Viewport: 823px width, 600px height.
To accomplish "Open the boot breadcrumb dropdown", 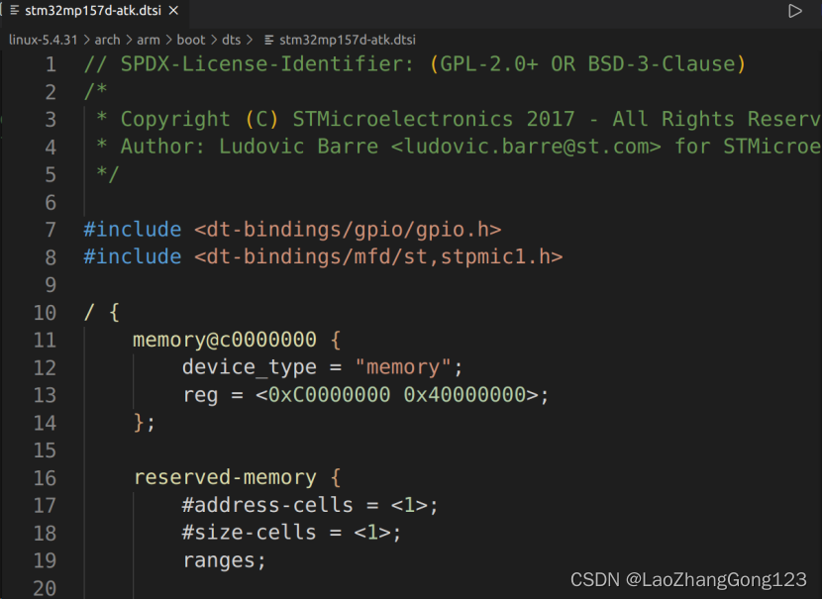I will [x=191, y=40].
